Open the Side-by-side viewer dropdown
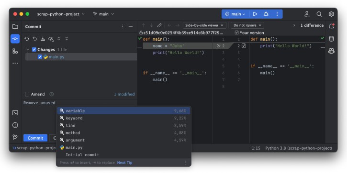The image size is (347, 173). (x=204, y=25)
